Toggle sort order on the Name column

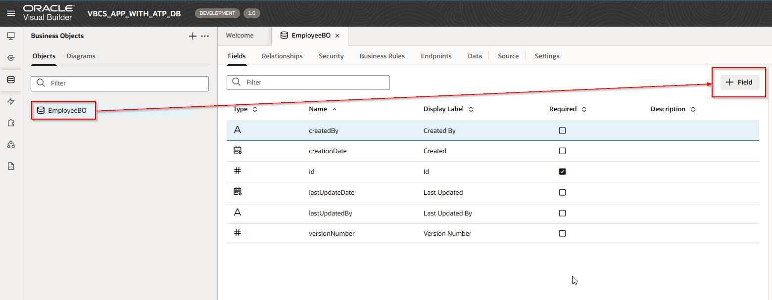click(x=322, y=109)
